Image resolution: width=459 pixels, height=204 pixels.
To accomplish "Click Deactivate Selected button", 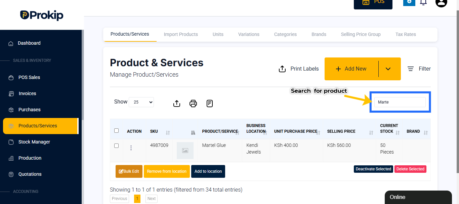I will point(373,169).
